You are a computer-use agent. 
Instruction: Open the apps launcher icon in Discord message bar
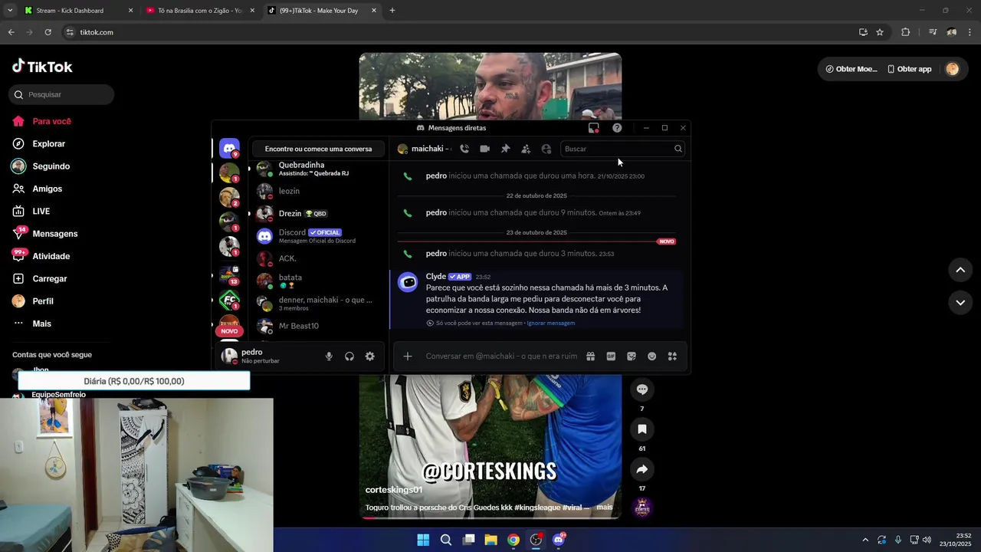[x=672, y=356]
